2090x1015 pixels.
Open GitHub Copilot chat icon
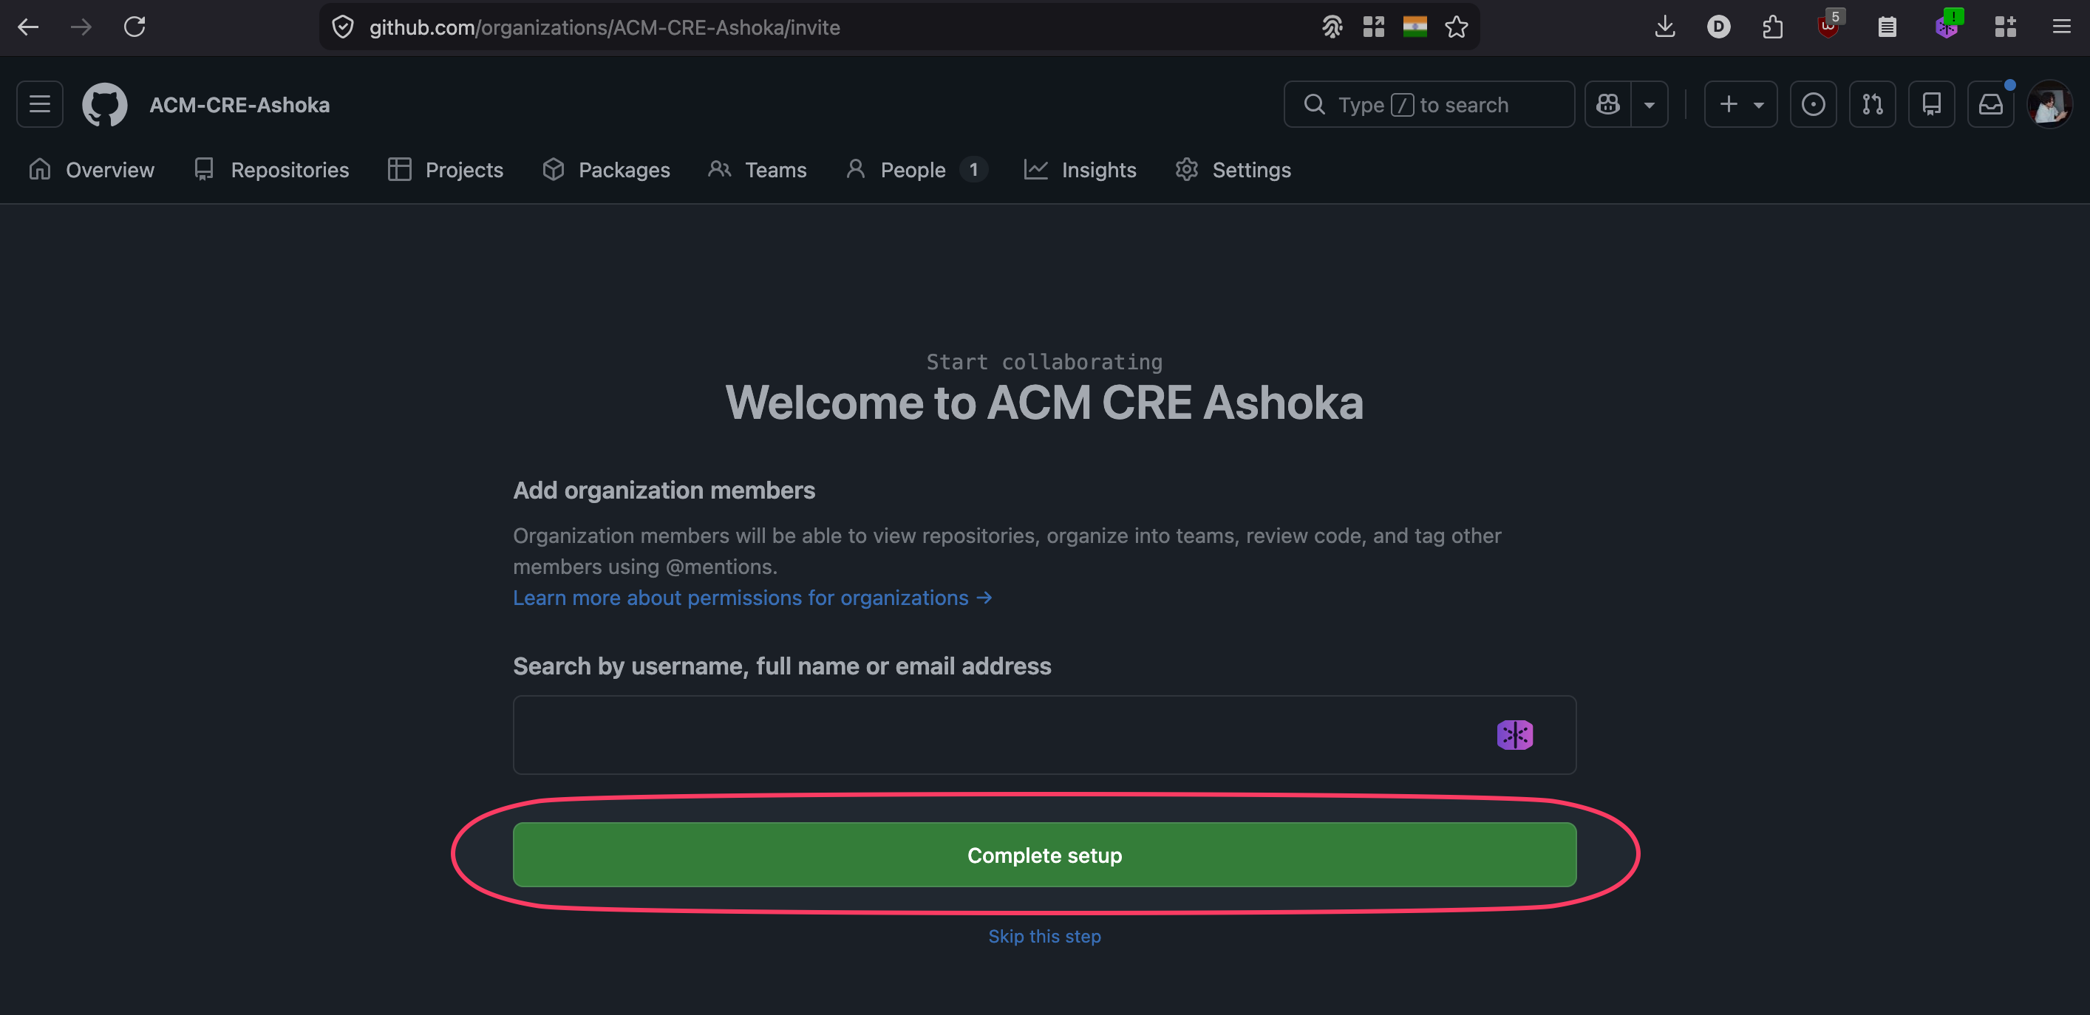(x=1608, y=103)
